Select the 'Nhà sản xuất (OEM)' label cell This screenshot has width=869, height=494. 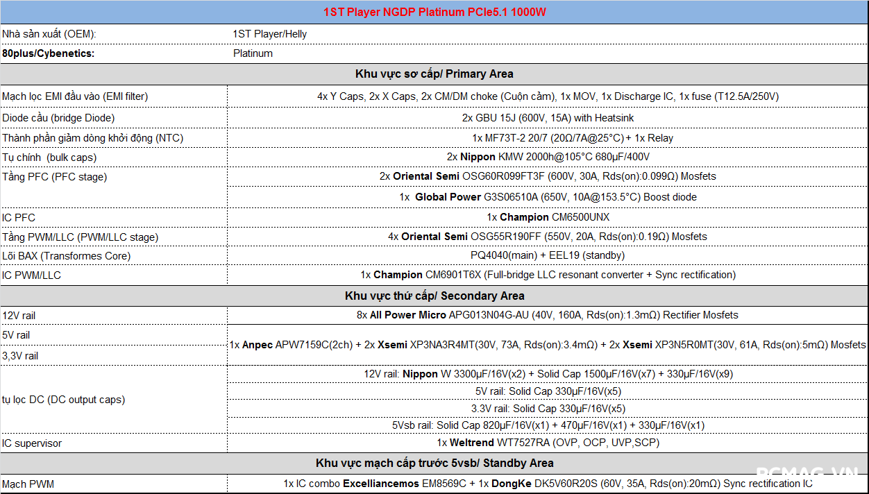[49, 34]
